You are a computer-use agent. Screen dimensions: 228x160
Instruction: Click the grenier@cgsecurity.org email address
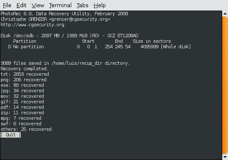tap(80, 19)
